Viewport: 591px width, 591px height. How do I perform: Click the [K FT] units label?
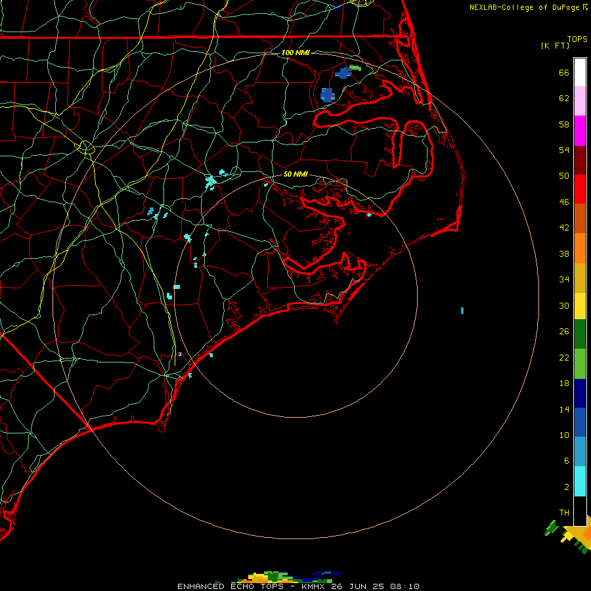[x=555, y=45]
